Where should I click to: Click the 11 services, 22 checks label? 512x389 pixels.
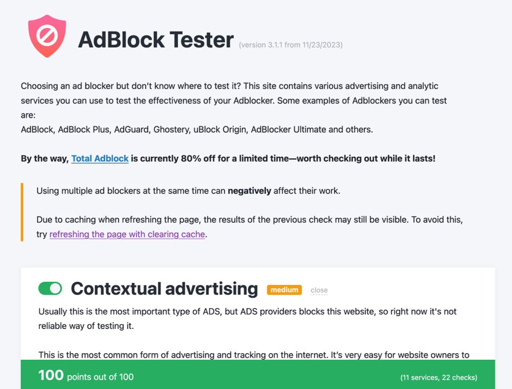pos(437,377)
